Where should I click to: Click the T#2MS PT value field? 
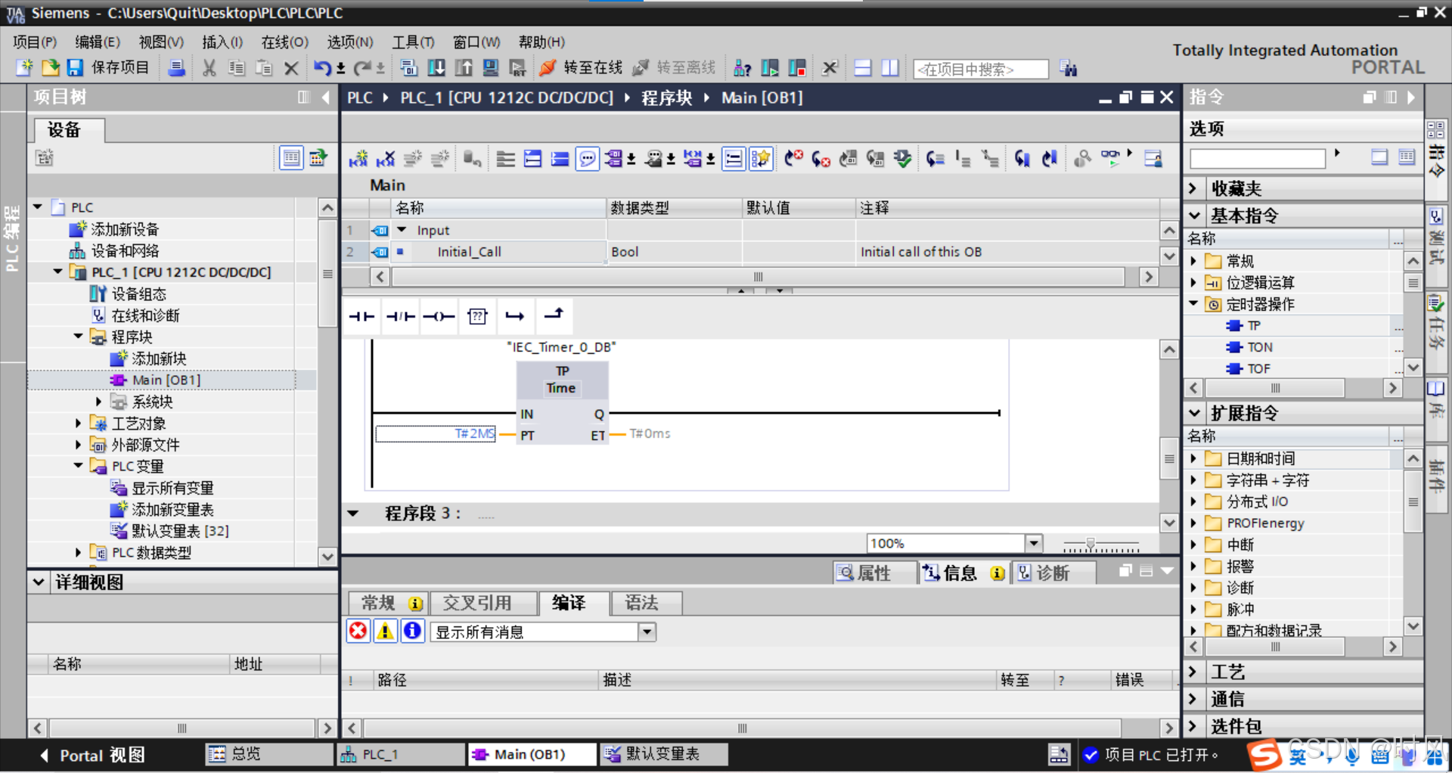pos(436,433)
